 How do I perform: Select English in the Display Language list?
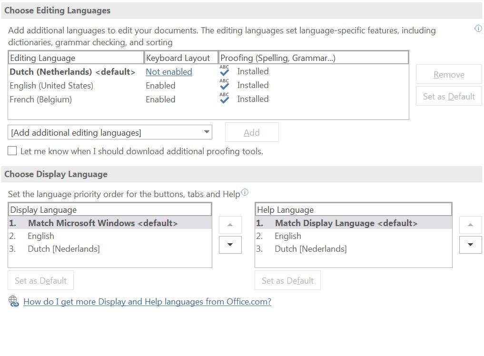41,236
